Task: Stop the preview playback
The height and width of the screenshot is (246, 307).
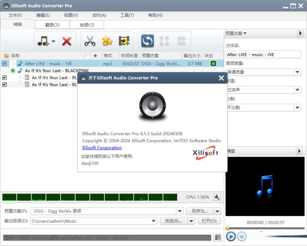Action: [x=241, y=237]
